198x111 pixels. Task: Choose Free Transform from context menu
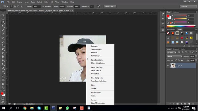[97, 78]
